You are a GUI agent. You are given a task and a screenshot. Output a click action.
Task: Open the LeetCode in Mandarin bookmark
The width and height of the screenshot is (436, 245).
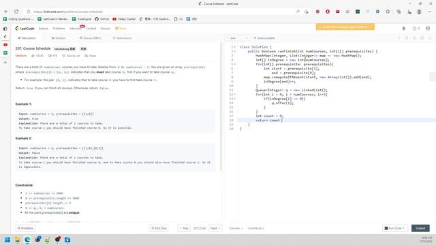pyautogui.click(x=53, y=19)
